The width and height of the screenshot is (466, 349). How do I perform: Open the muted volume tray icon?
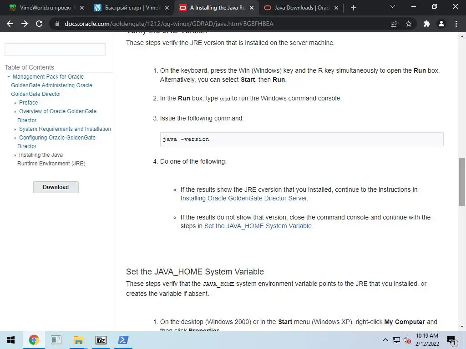[407, 340]
